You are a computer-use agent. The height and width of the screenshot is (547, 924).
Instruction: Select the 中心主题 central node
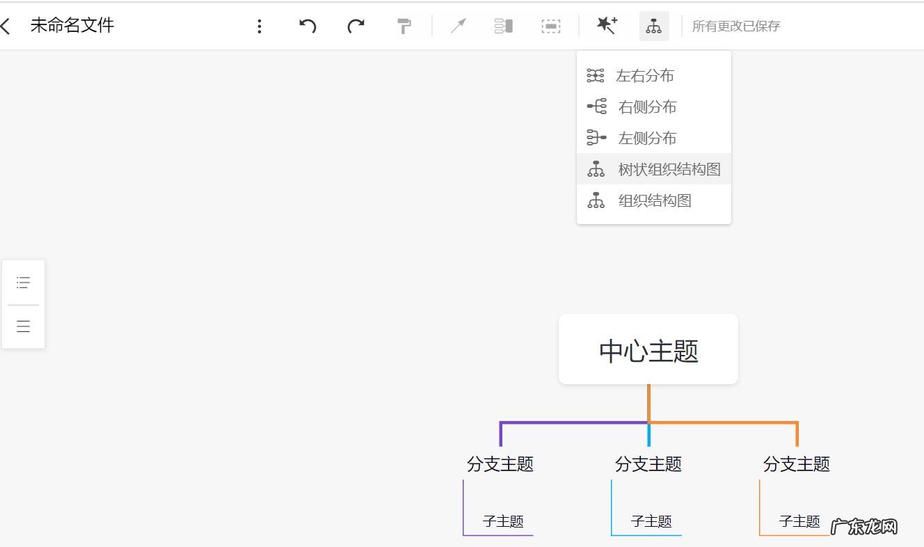tap(648, 348)
